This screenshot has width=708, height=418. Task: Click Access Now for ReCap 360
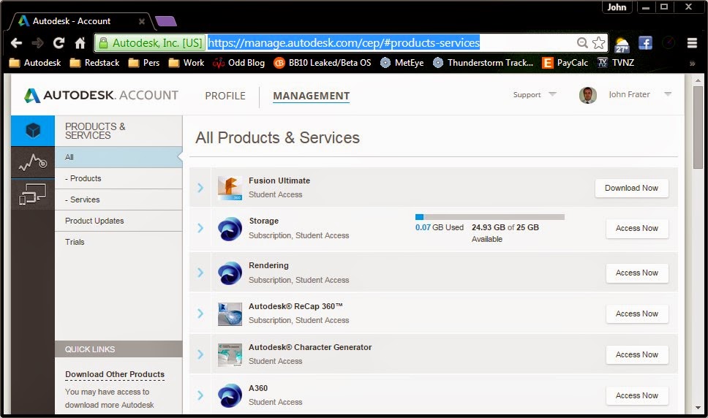pos(636,313)
